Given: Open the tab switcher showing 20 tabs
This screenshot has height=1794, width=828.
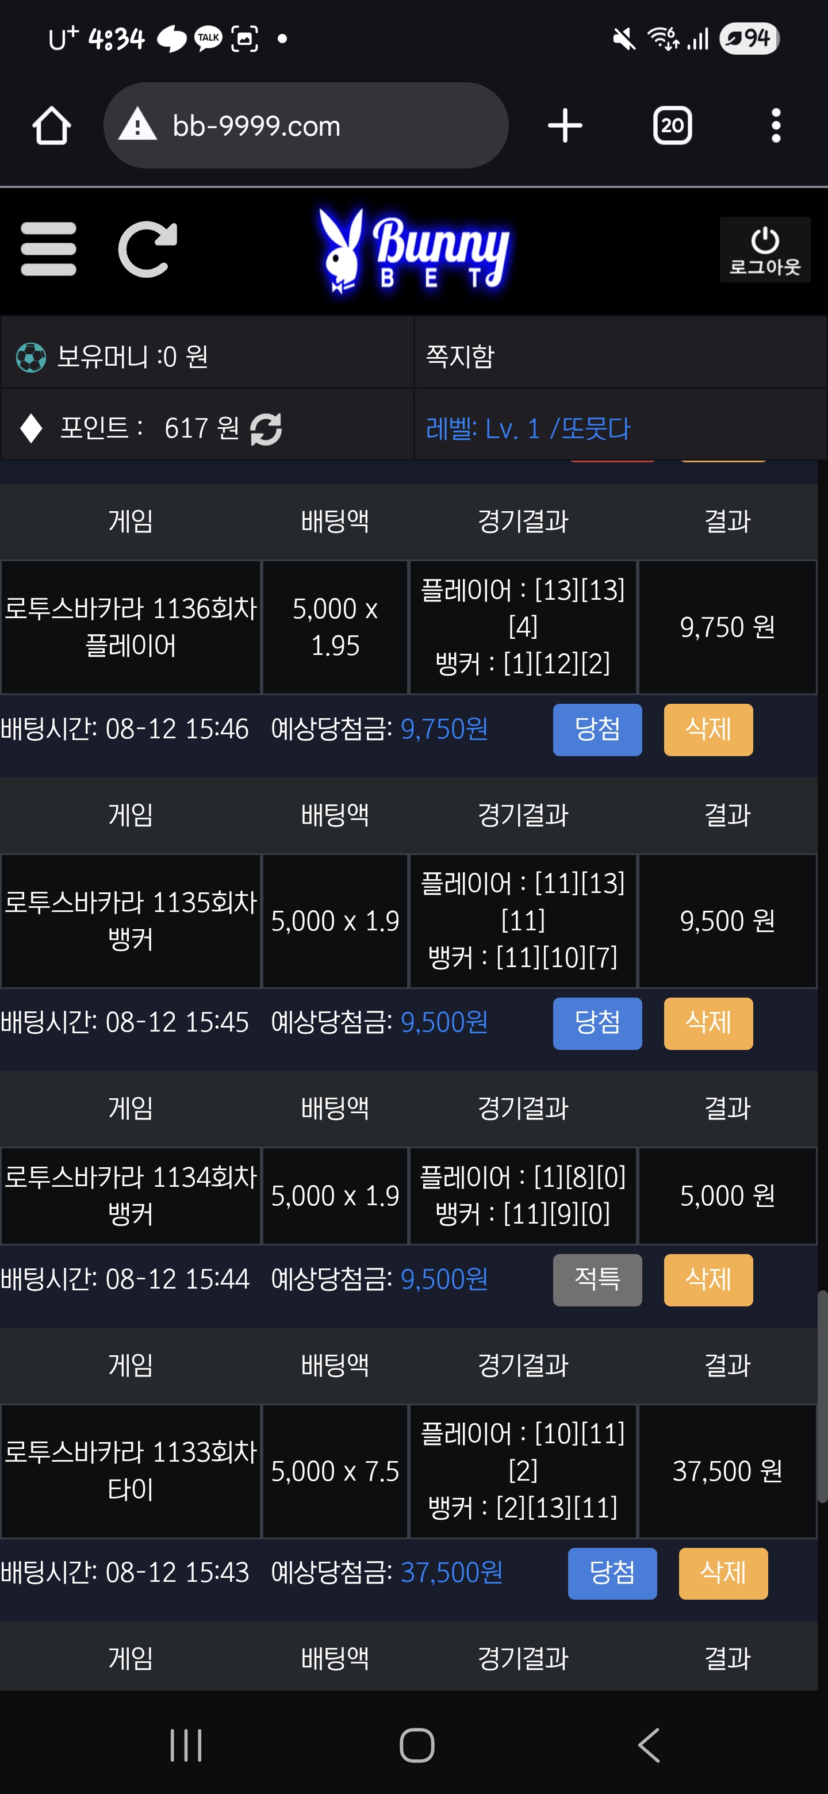Looking at the screenshot, I should (672, 126).
